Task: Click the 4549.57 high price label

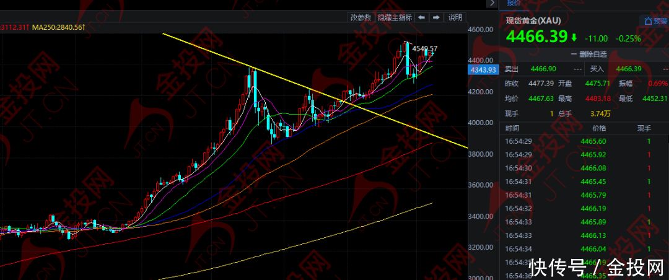Action: (425, 49)
